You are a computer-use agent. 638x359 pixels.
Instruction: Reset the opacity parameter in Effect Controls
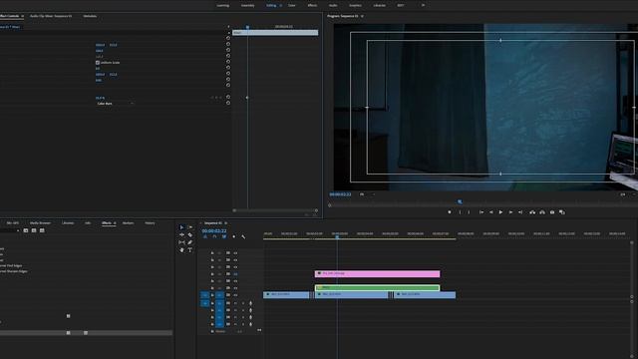228,98
